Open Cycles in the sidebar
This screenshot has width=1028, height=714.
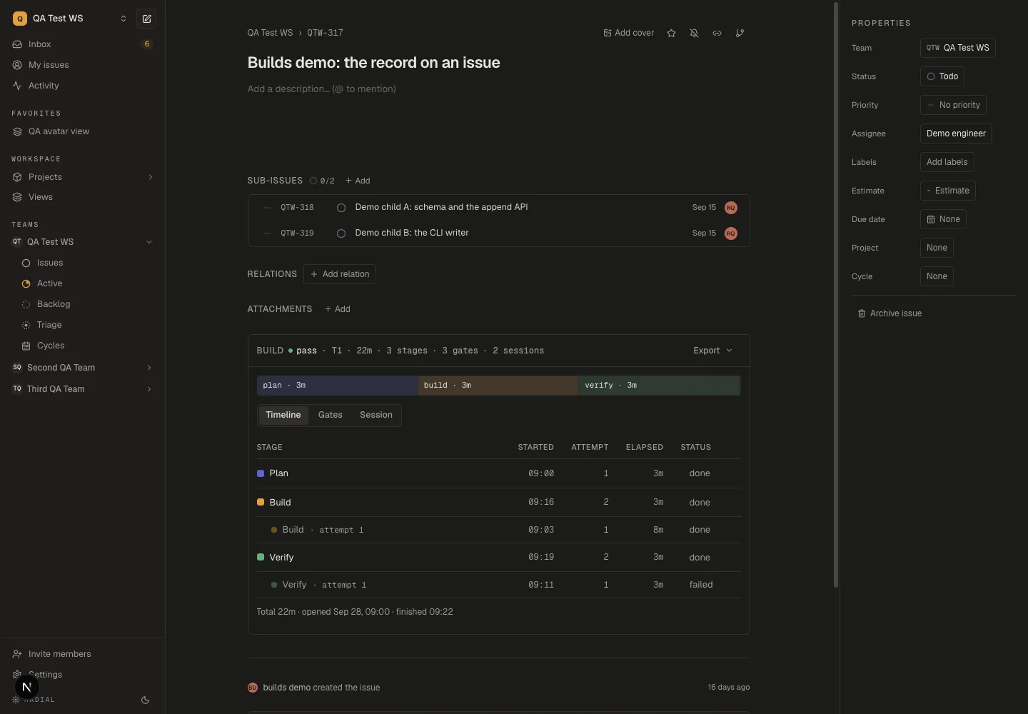[86, 346]
